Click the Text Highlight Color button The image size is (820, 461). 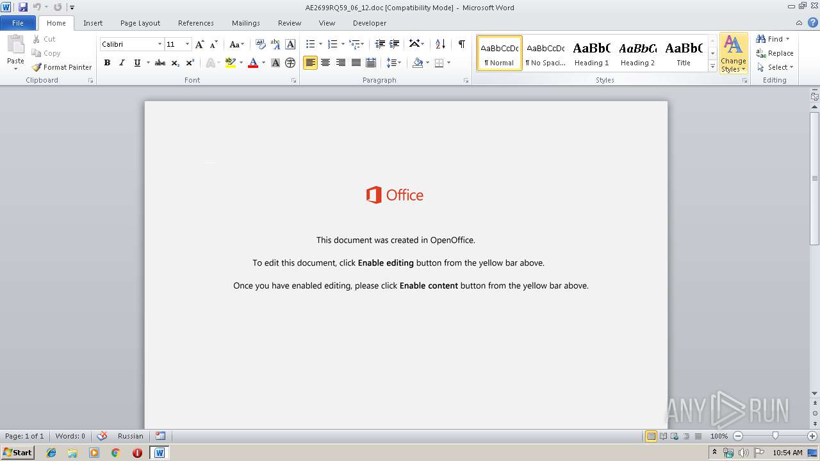[x=231, y=63]
